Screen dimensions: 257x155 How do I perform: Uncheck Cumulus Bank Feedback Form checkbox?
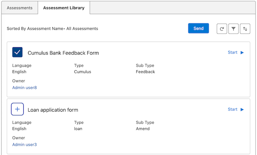point(17,52)
